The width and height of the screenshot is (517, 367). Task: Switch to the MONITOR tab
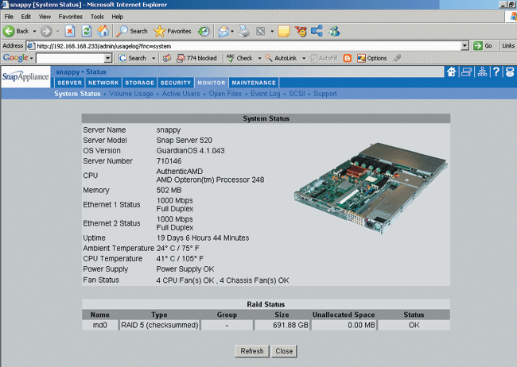pos(212,83)
